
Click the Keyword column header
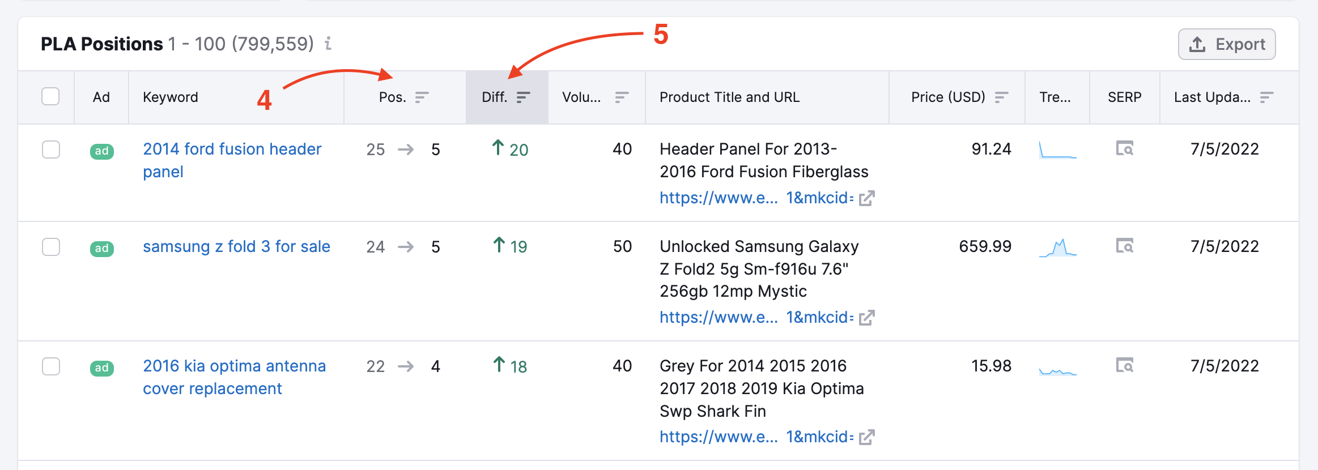pos(171,97)
